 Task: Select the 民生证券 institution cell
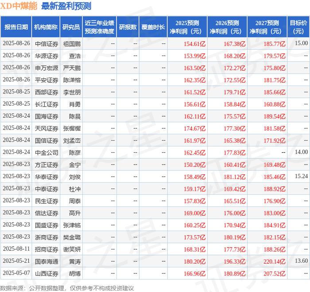click(x=46, y=201)
